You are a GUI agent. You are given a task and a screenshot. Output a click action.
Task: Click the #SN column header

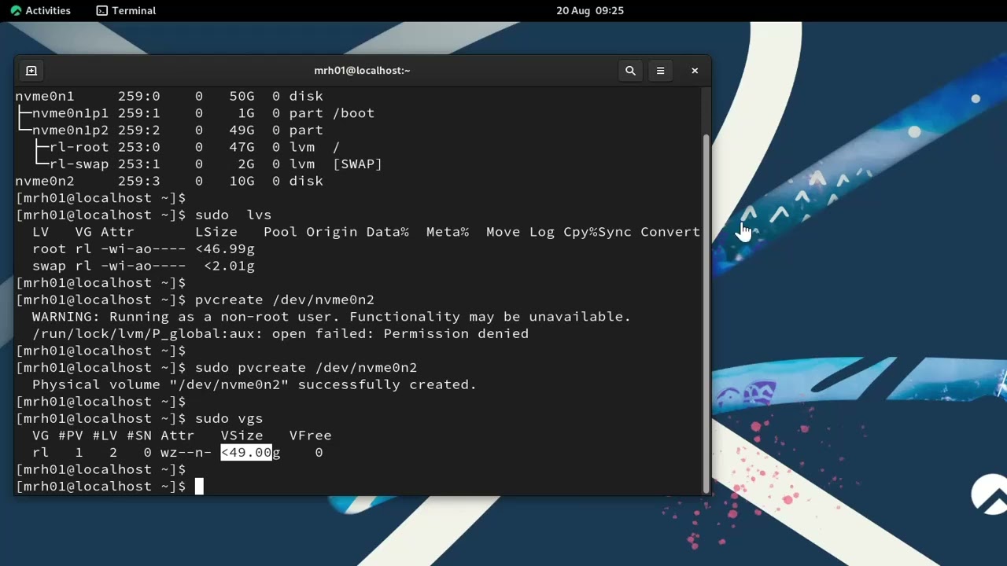[x=139, y=436]
